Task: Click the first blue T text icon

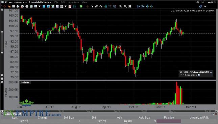Action: [x=44, y=6]
